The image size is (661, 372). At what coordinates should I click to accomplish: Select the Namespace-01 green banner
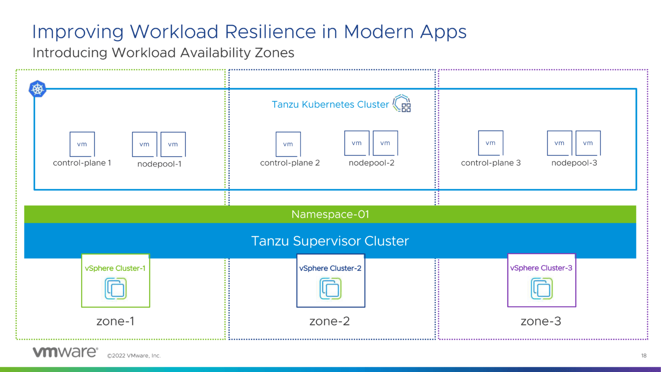(330, 214)
